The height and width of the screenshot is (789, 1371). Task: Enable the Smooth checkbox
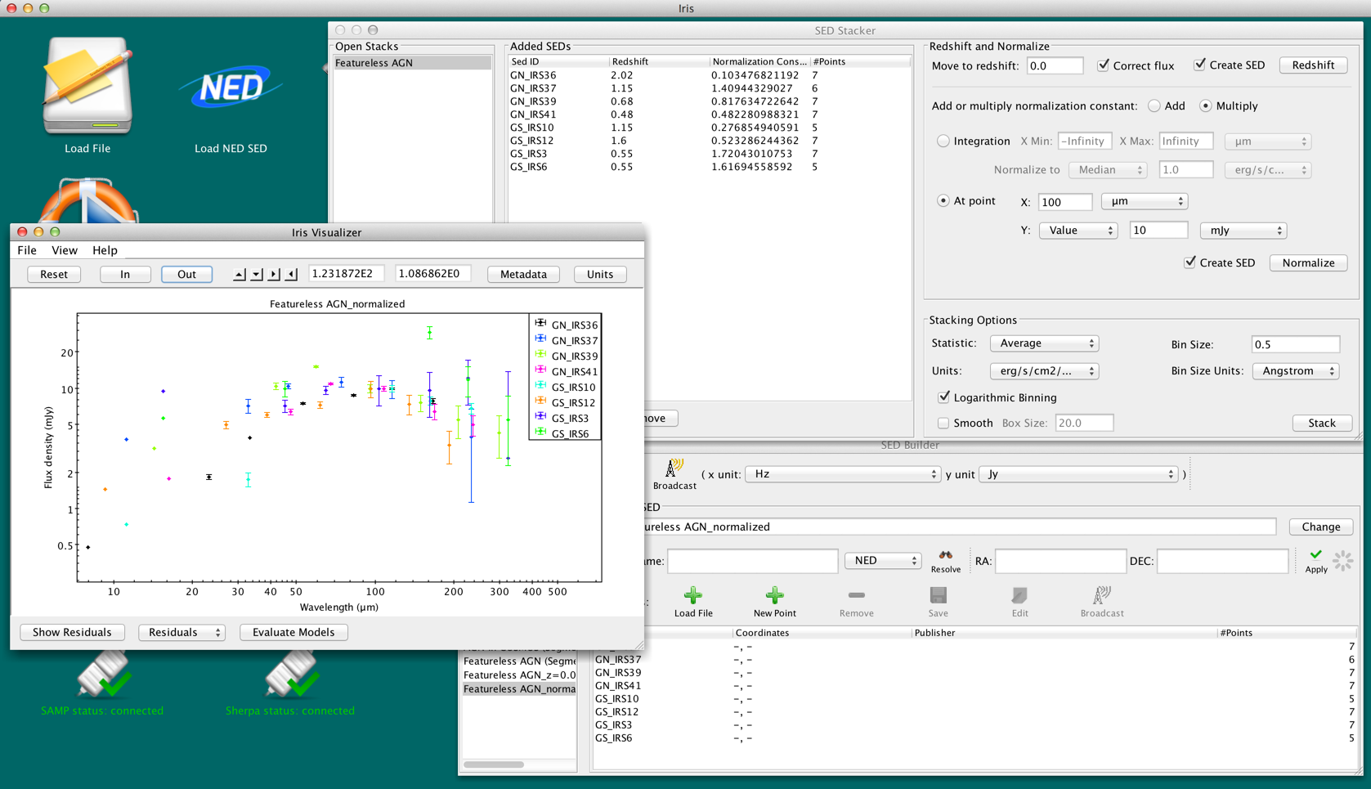(x=943, y=424)
